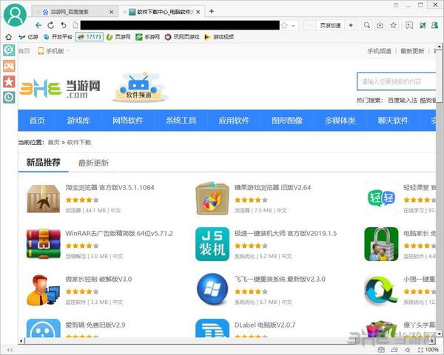Image resolution: width=444 pixels, height=355 pixels.
Task: Close the 软件下载中心 tab
Action: click(198, 12)
